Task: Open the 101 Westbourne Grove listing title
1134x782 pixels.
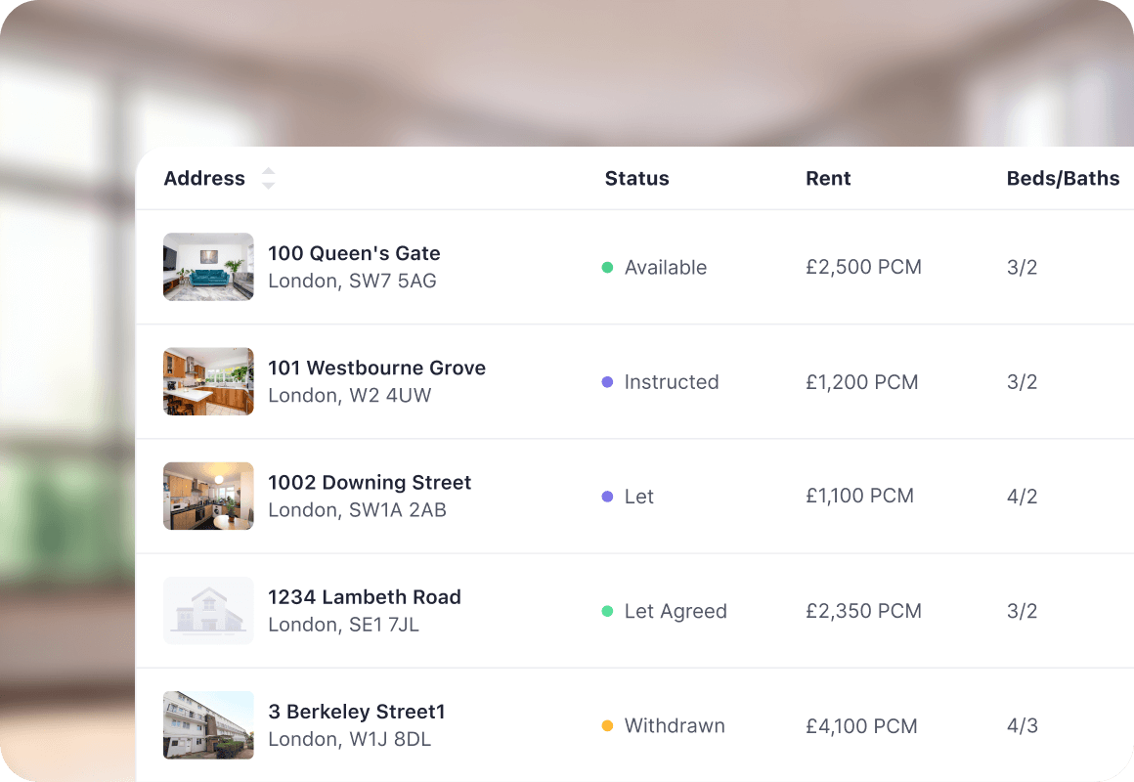Action: click(x=376, y=368)
